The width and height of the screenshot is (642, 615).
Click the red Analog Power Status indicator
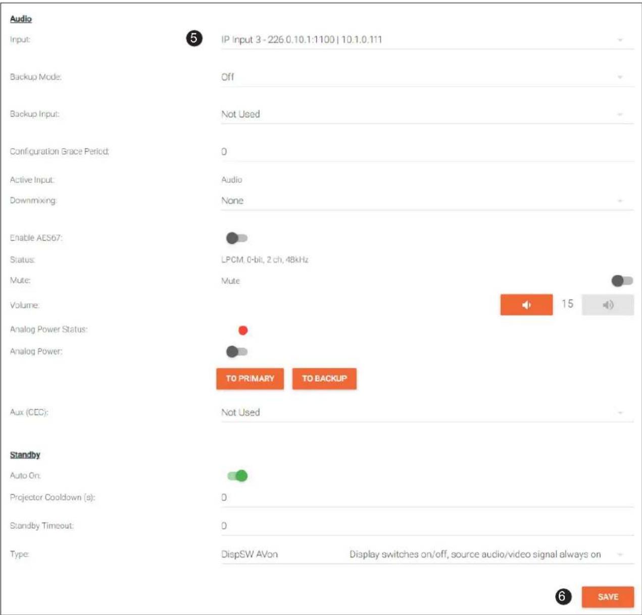[243, 330]
